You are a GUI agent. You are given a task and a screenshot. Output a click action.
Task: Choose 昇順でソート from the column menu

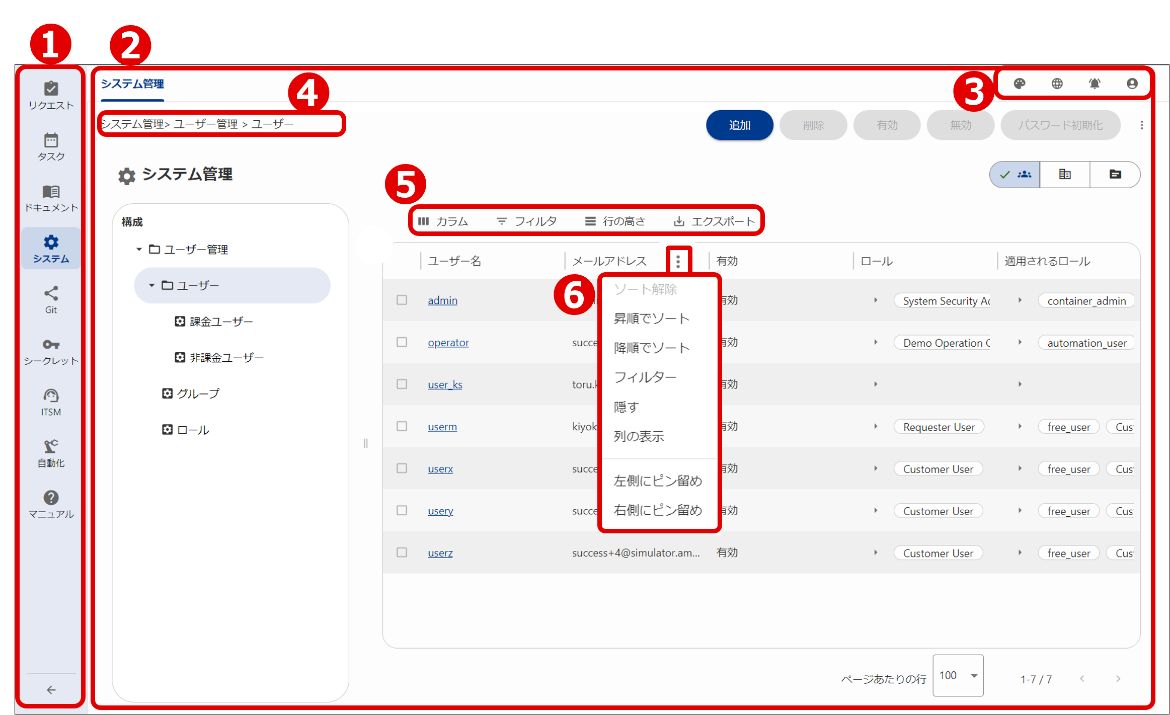(x=651, y=319)
